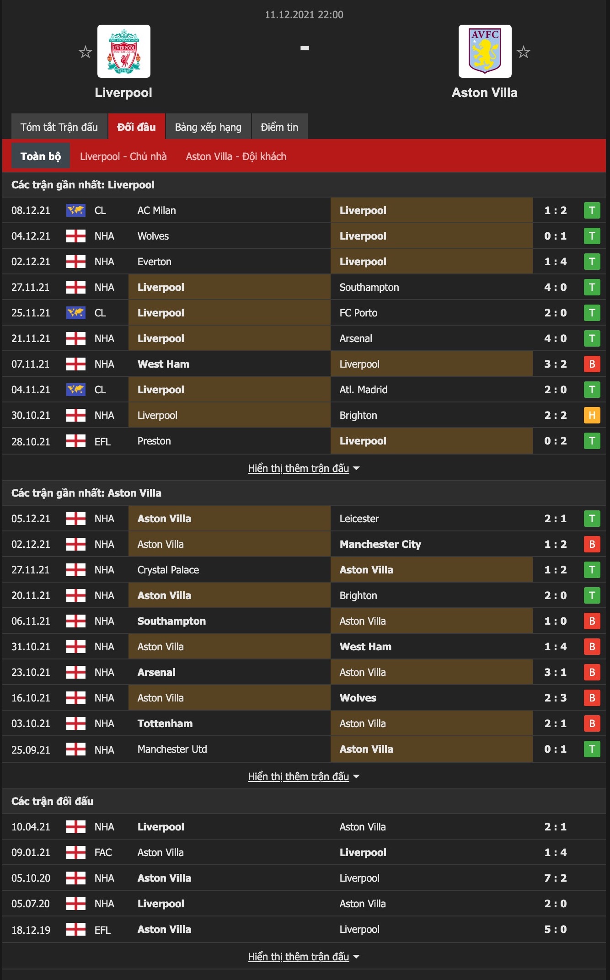Filter by Aston Villa - Đội khách
610x980 pixels.
[x=236, y=156]
